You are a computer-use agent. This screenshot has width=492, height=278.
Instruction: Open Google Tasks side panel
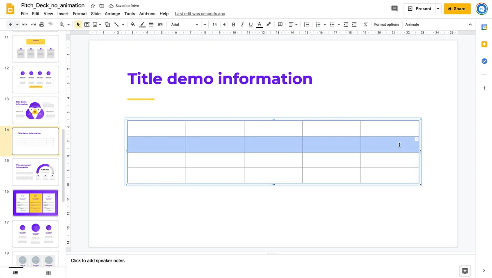(484, 61)
